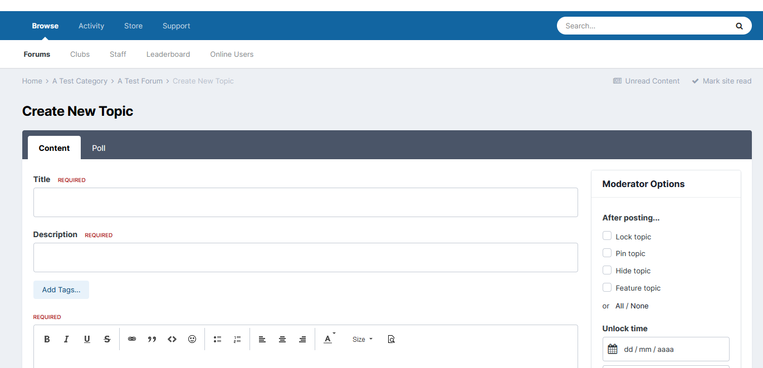Insert a quote block
Viewport: 763px width, 368px height.
[x=152, y=339]
